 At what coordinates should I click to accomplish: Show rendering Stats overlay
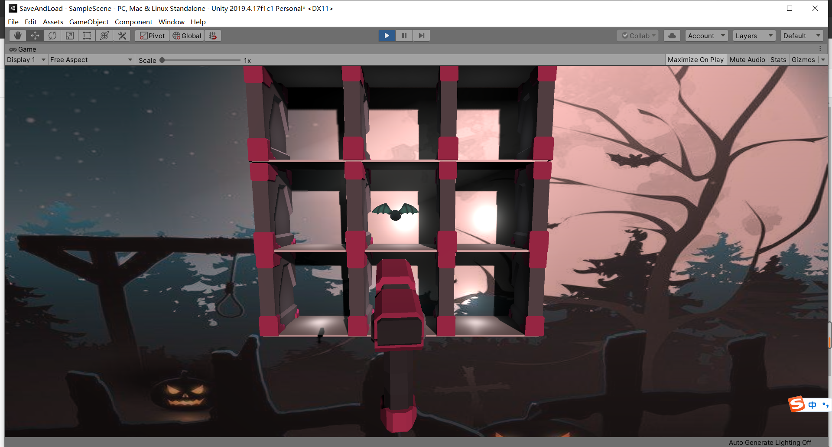coord(778,59)
